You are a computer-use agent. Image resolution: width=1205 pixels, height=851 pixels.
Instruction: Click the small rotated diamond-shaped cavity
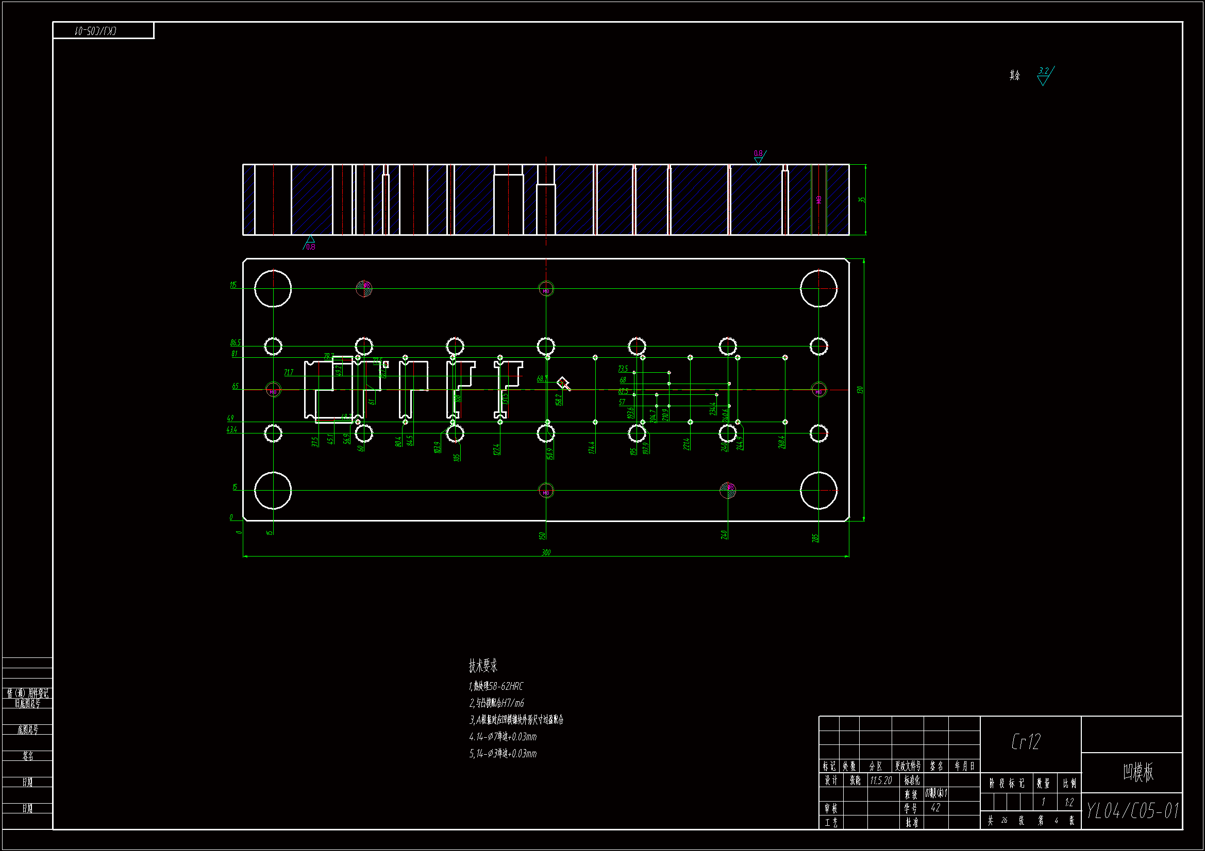click(563, 384)
